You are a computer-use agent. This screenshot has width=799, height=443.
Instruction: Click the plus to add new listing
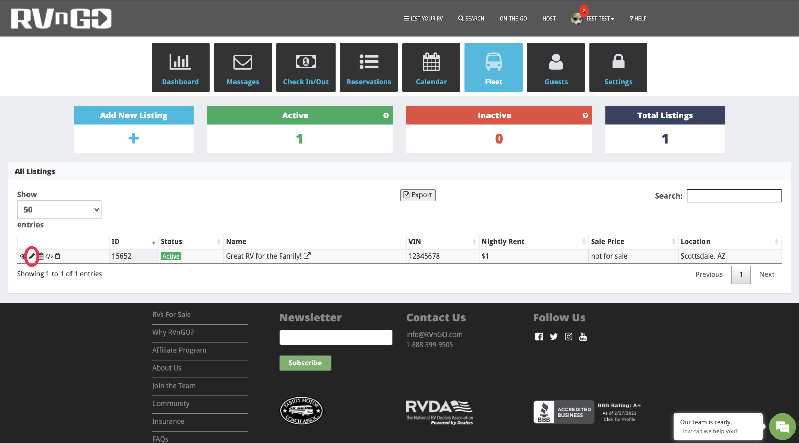coord(133,138)
